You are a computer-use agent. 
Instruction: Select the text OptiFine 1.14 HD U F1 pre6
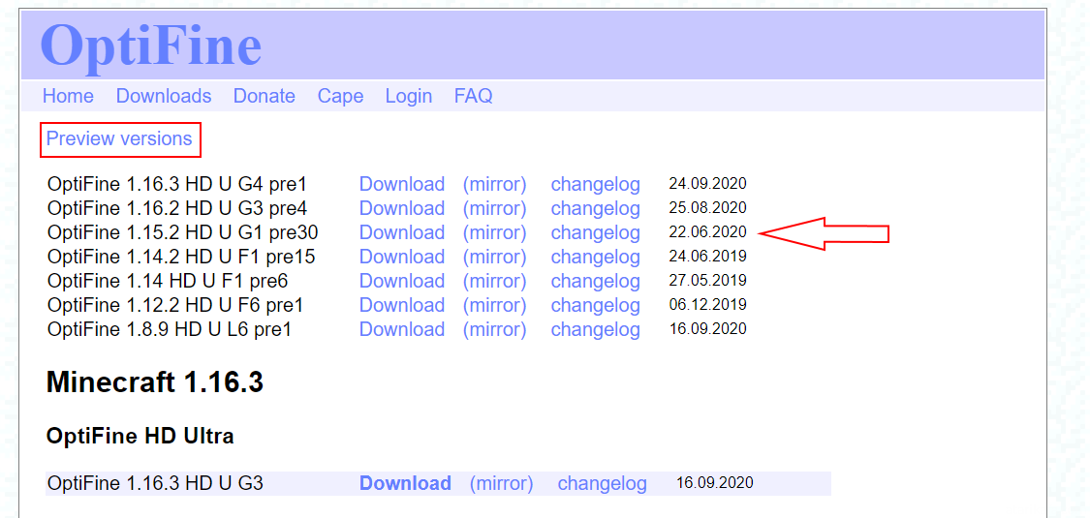point(167,281)
